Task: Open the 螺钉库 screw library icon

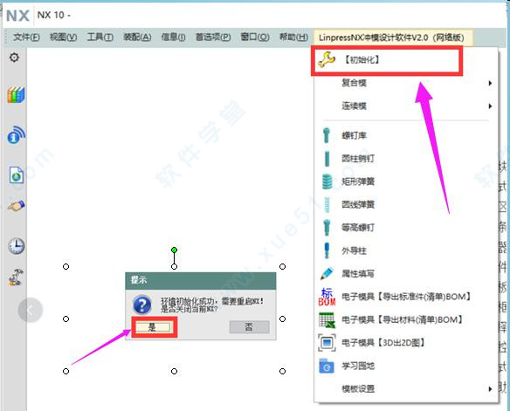Action: [x=327, y=135]
